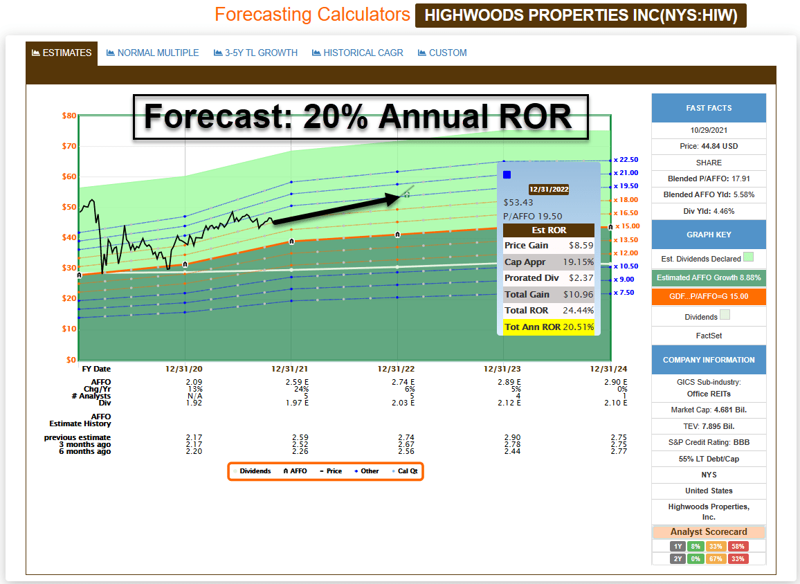This screenshot has width=800, height=584.
Task: Click chart icon beside HISTORICAL CAGR
Action: pyautogui.click(x=316, y=53)
